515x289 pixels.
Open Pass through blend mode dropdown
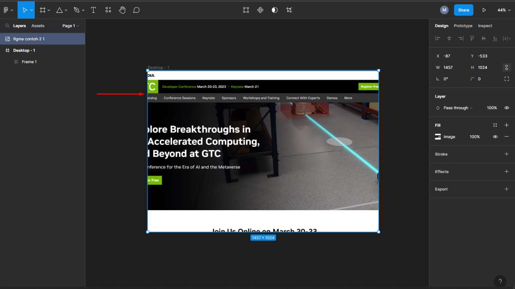click(x=458, y=108)
